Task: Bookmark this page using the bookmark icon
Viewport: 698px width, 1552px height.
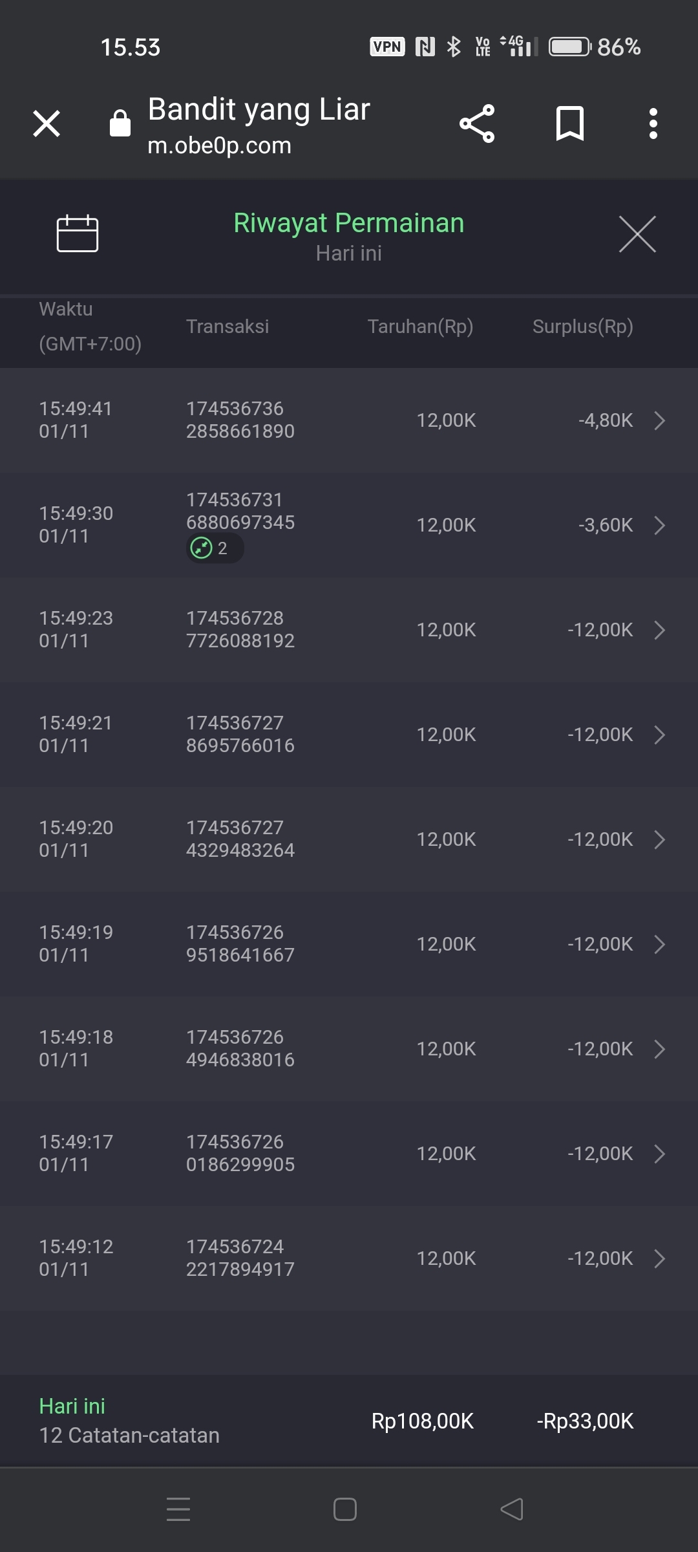Action: [569, 124]
